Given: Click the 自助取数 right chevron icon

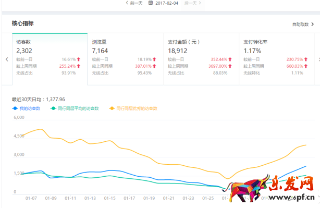Looking at the screenshot, I should point(313,25).
